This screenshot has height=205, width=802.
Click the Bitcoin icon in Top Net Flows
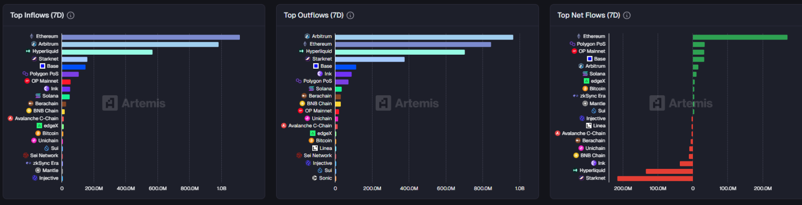click(585, 89)
